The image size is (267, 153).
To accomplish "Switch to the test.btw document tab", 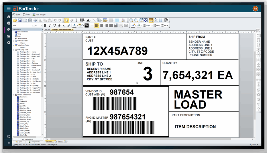I will (x=48, y=29).
